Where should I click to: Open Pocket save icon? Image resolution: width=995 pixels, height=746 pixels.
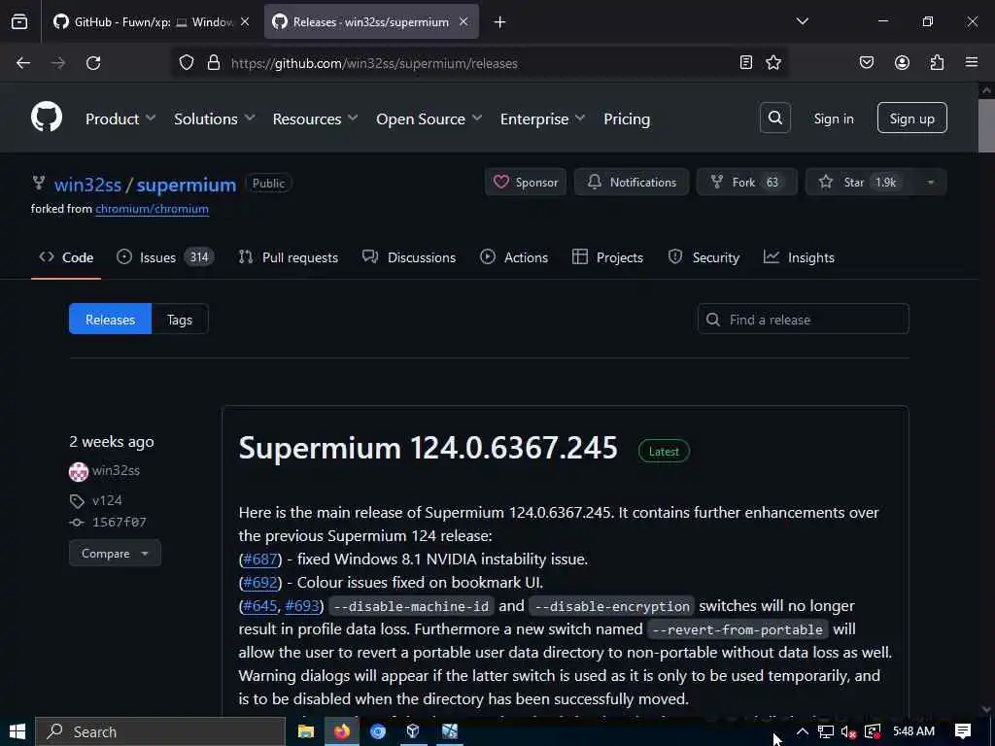[867, 62]
